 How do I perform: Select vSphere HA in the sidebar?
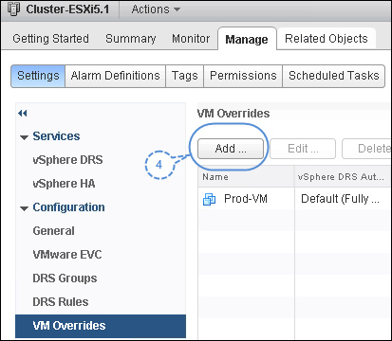(64, 184)
